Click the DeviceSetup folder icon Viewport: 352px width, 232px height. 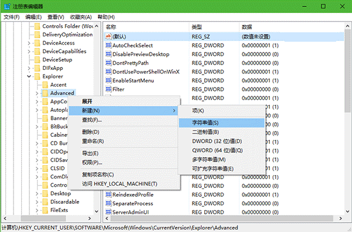tap(38, 59)
